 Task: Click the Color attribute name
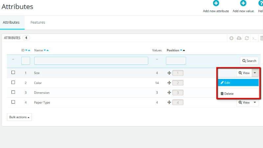[x=38, y=83]
